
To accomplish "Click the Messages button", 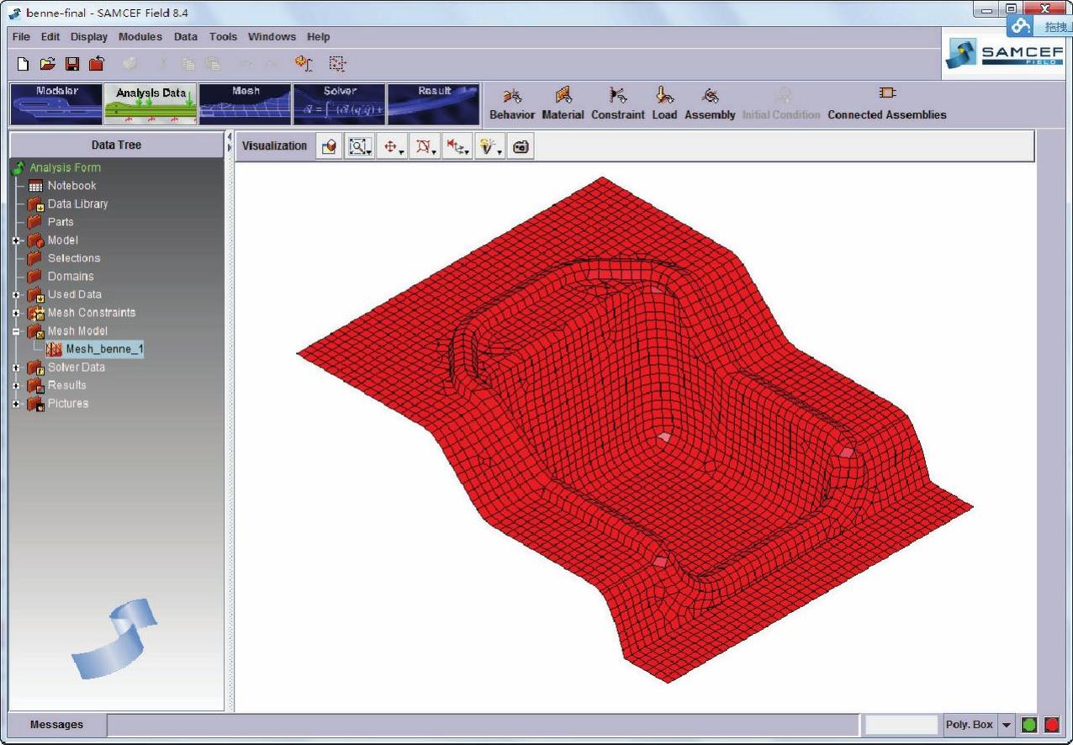I will coord(56,724).
